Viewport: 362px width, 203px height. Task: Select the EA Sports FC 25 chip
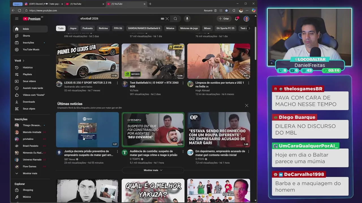coord(225,28)
